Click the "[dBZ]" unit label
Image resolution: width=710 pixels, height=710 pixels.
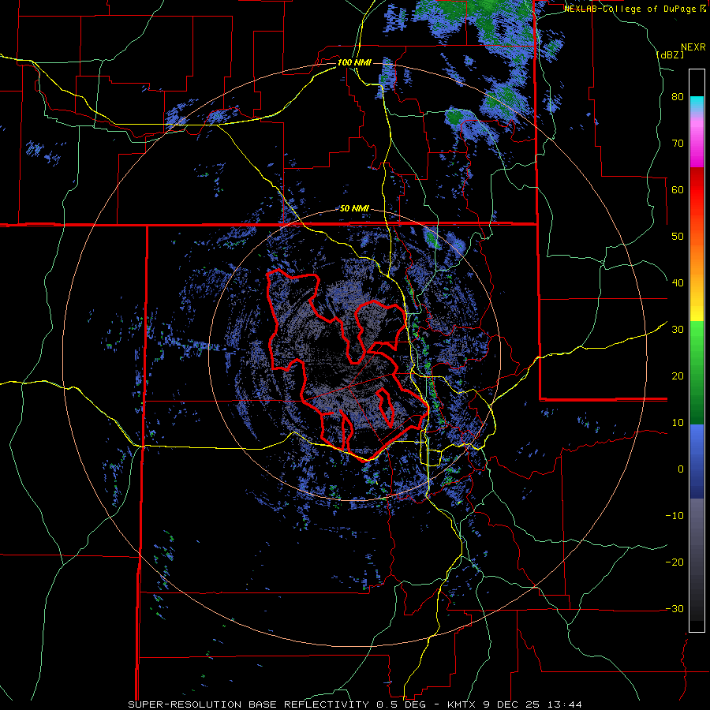coord(671,54)
